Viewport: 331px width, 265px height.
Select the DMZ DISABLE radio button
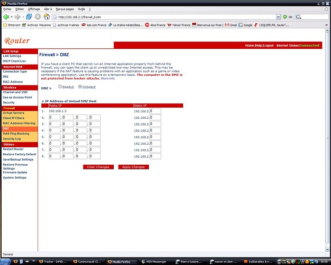tap(80, 87)
